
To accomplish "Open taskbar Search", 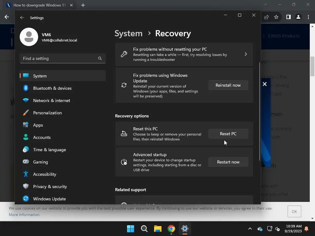I will 144,229.
